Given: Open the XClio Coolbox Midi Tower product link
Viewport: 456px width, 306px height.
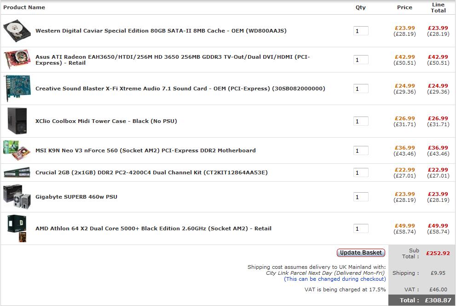Looking at the screenshot, I should [106, 121].
